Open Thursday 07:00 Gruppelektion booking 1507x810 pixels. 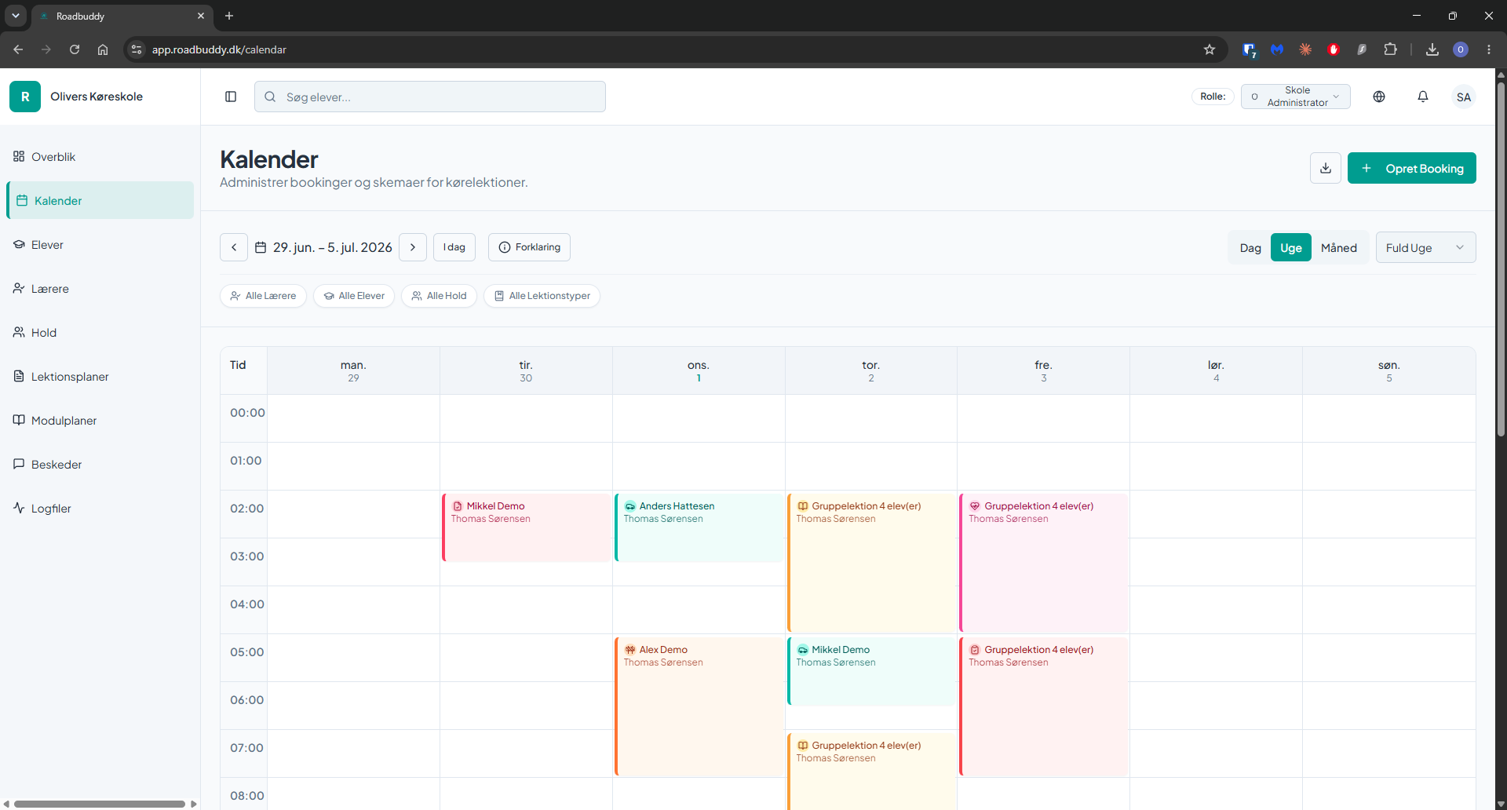pyautogui.click(x=871, y=772)
